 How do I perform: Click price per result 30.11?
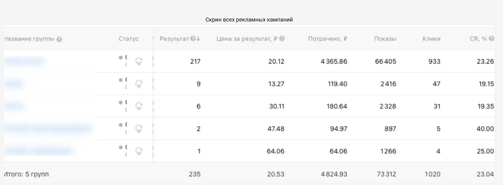(x=277, y=106)
